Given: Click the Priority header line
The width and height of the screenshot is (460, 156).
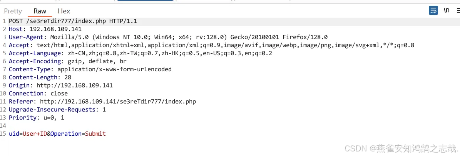Looking at the screenshot, I should (x=37, y=118).
